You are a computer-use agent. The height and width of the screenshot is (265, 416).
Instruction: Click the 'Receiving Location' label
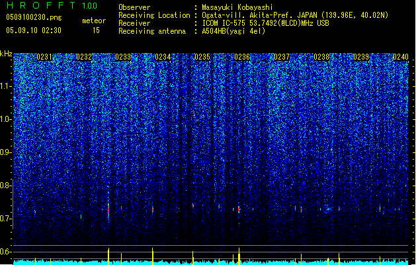[154, 15]
